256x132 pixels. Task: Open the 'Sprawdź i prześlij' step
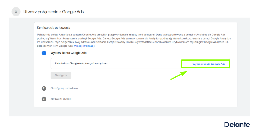pos(61,99)
